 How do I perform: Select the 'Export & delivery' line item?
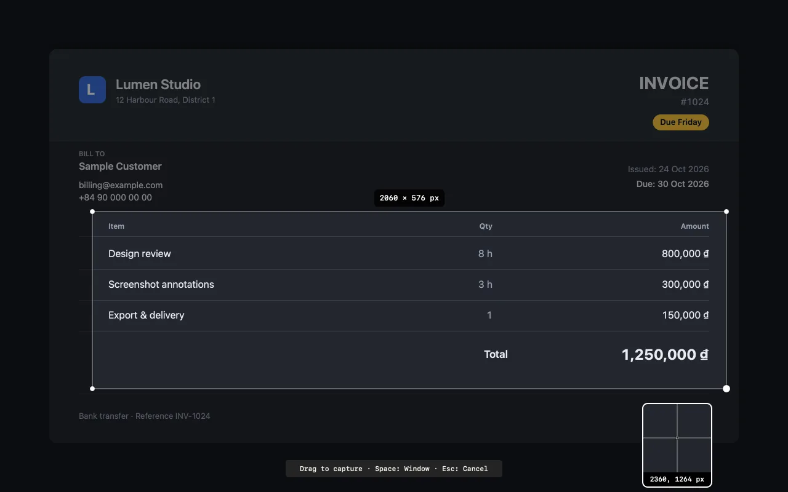(x=147, y=315)
